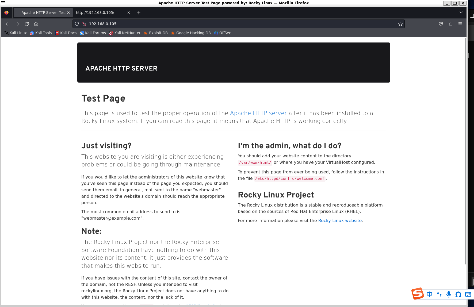Click "I'm the admin, what do I do?" heading
474x307 pixels.
click(290, 146)
